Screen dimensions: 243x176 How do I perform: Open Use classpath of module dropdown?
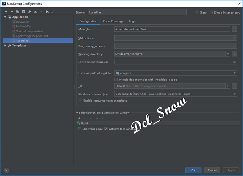click(234, 73)
